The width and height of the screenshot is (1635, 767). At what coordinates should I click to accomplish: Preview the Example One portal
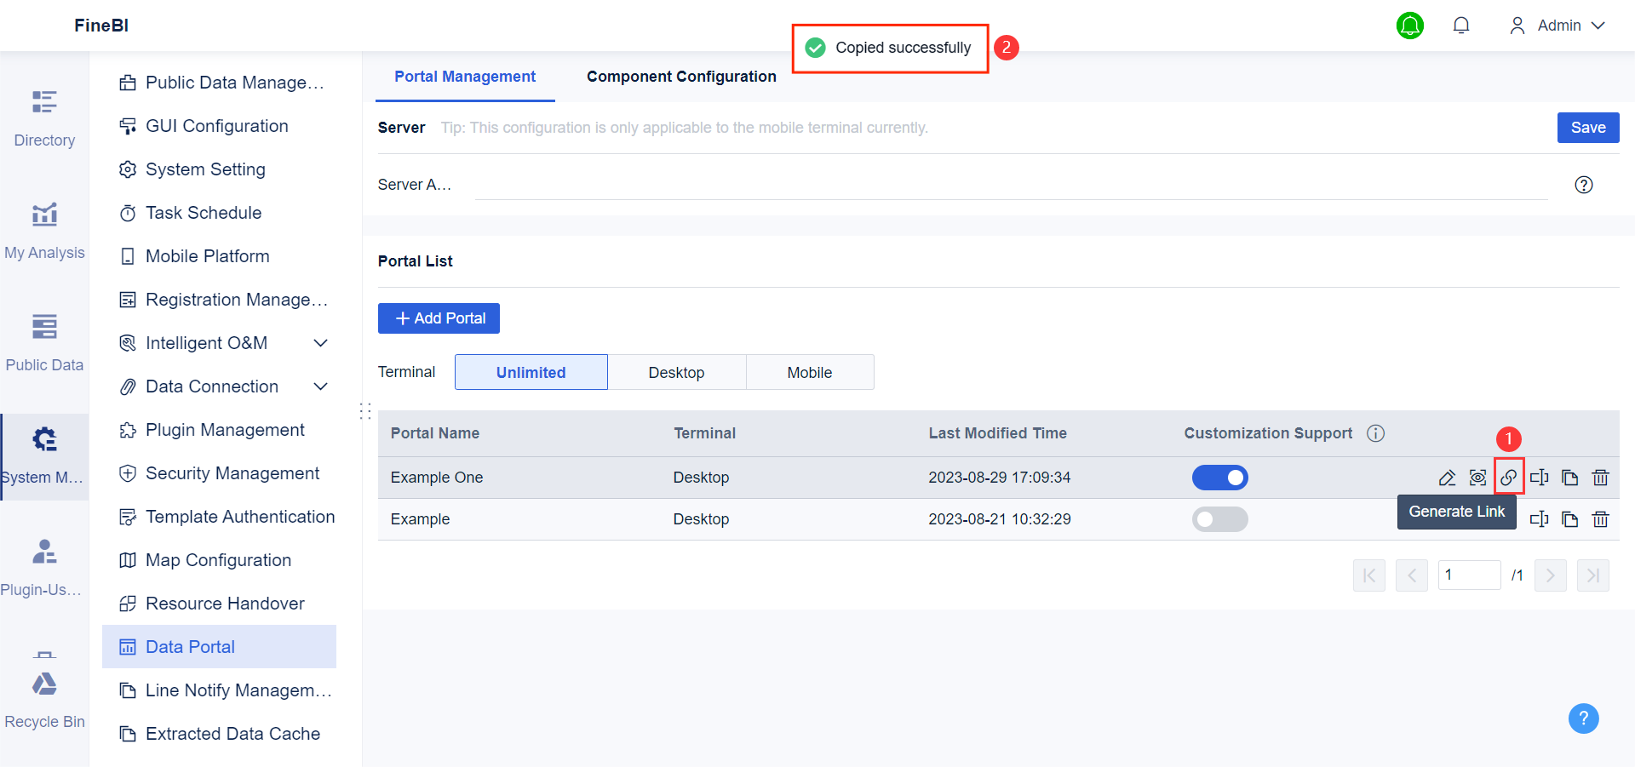click(x=1478, y=477)
